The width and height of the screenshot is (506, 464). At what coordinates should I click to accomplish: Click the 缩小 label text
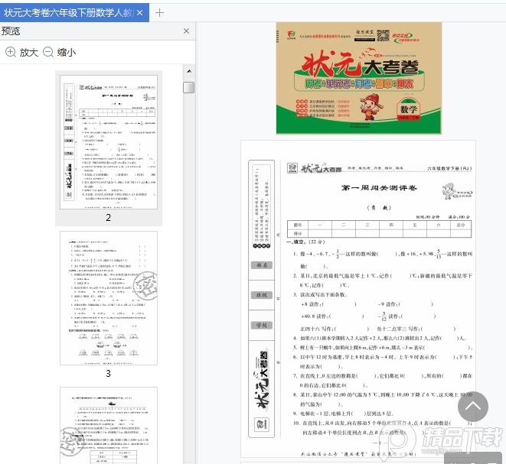67,52
